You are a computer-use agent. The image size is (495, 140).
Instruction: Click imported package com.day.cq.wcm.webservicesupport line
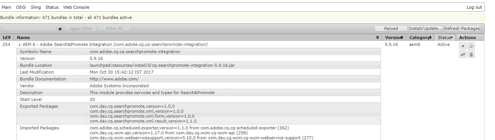point(201,138)
